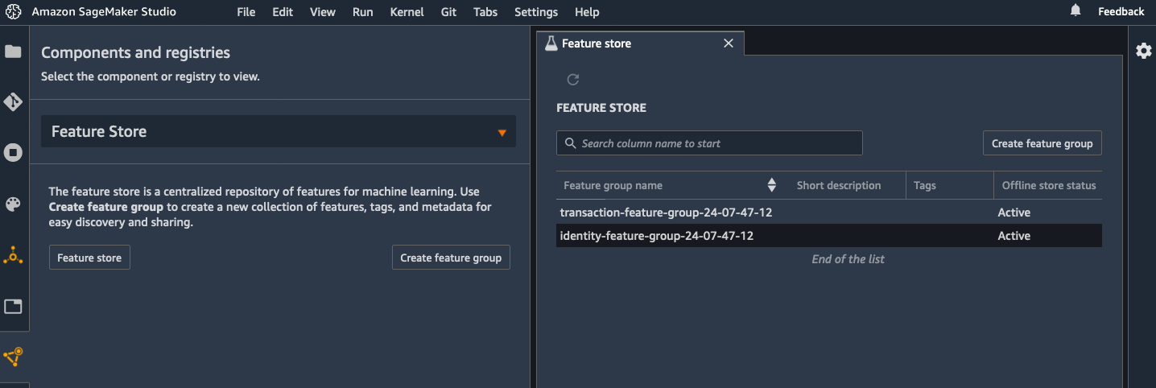
Task: Click the notifications bell icon
Action: point(1075,11)
